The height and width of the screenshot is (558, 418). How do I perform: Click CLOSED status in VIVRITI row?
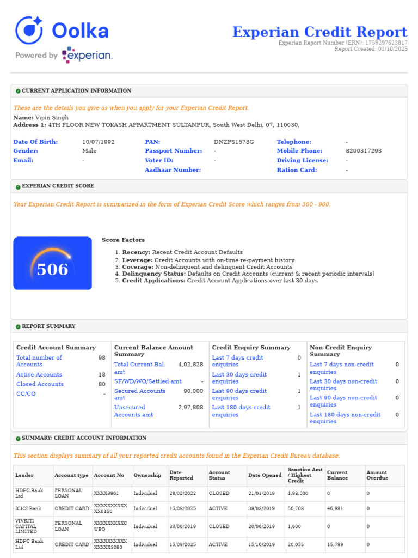click(219, 526)
